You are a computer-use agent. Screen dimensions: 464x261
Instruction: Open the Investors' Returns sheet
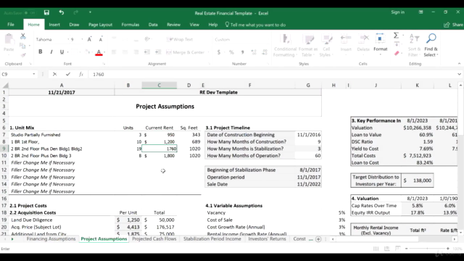[268, 239]
